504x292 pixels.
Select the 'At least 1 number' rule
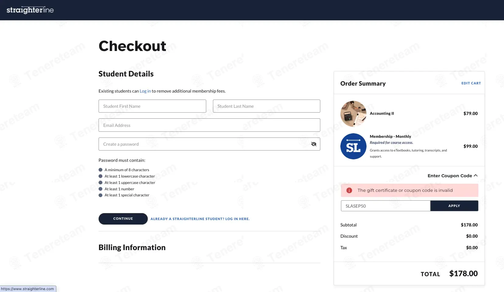[119, 189]
